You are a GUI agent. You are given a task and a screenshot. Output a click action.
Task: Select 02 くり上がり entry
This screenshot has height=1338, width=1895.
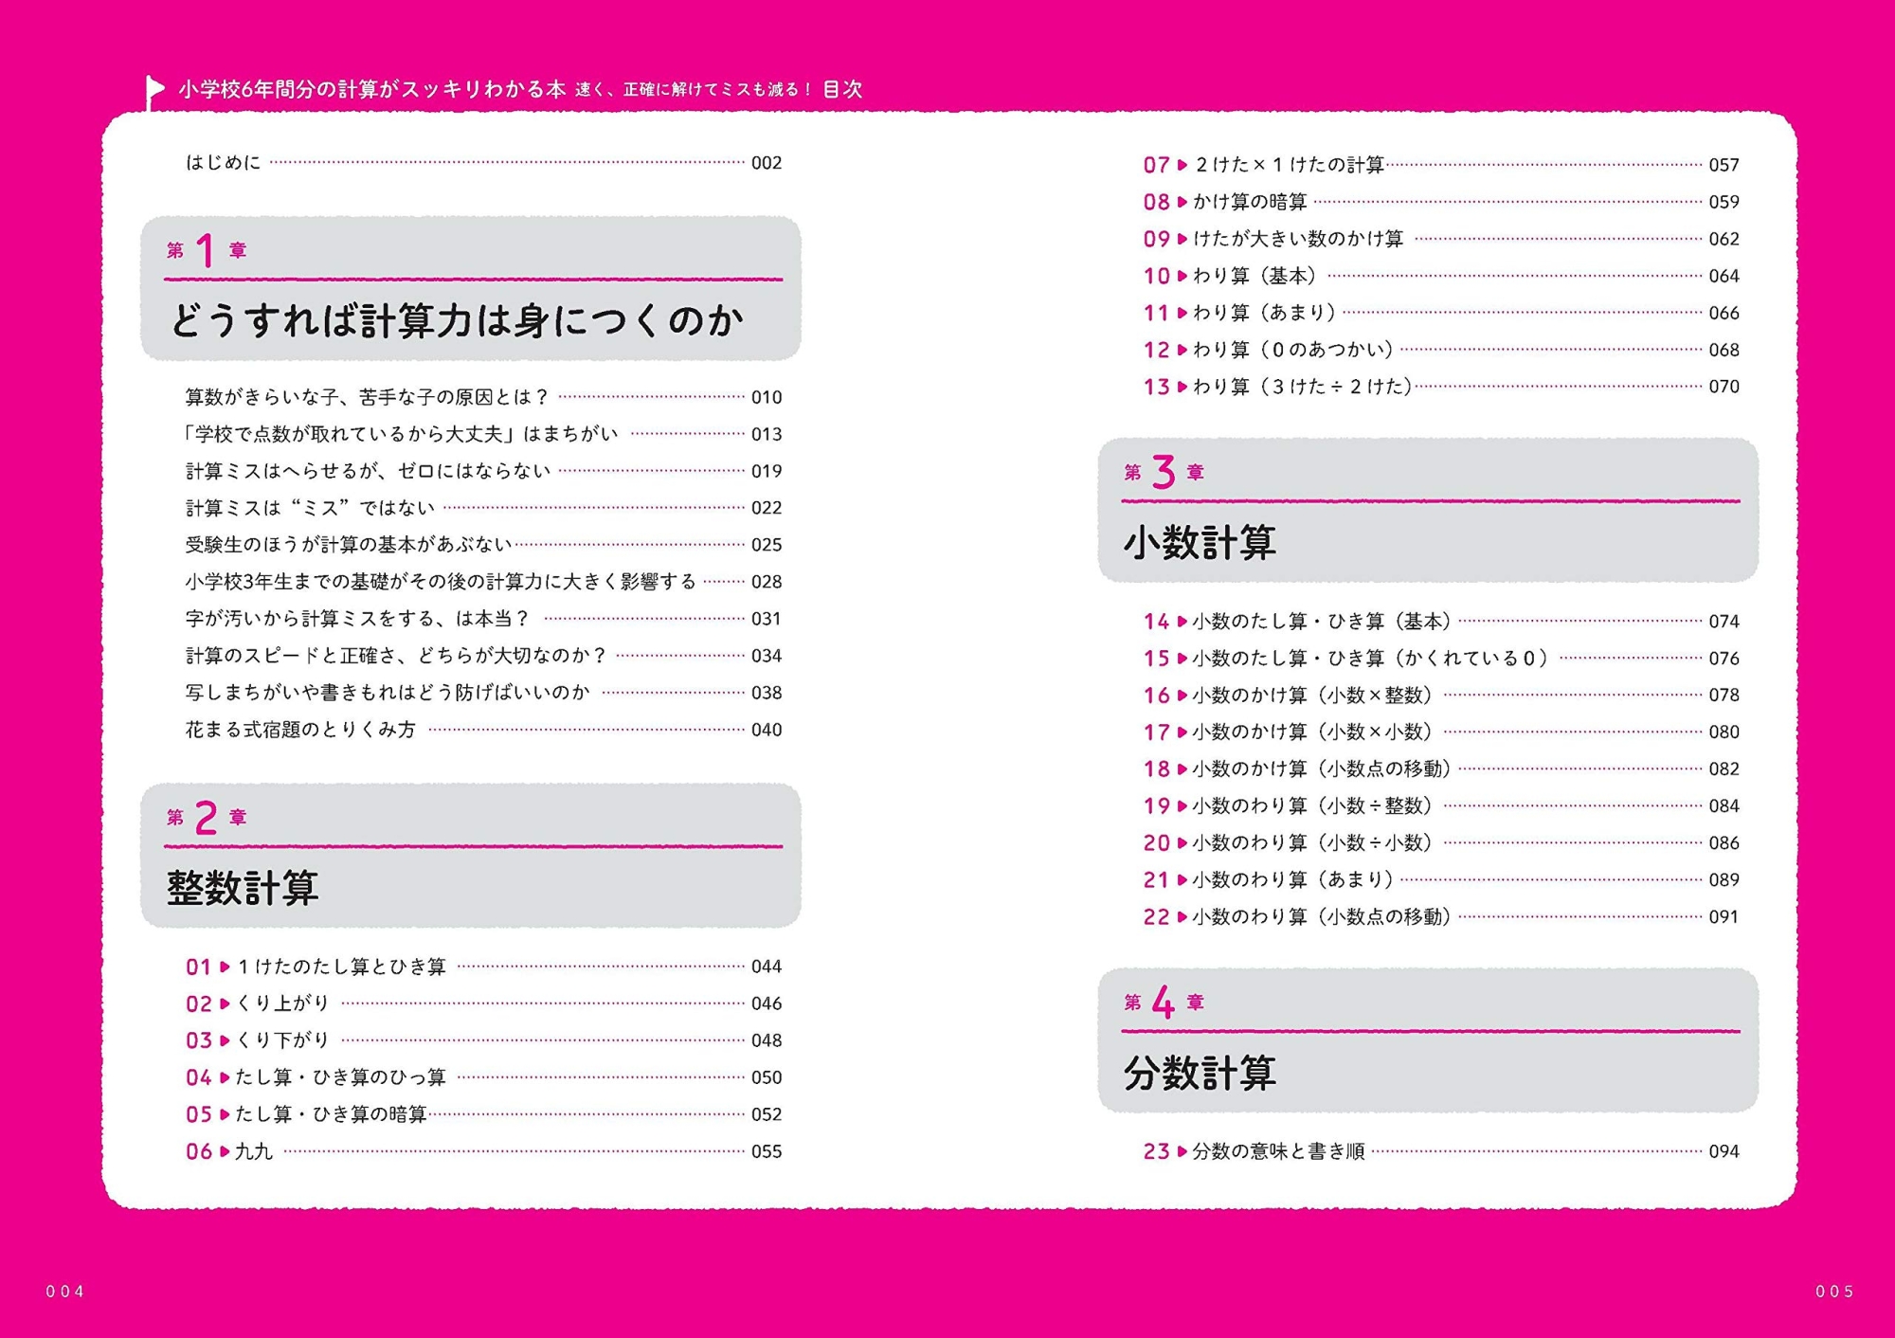pos(483,1003)
